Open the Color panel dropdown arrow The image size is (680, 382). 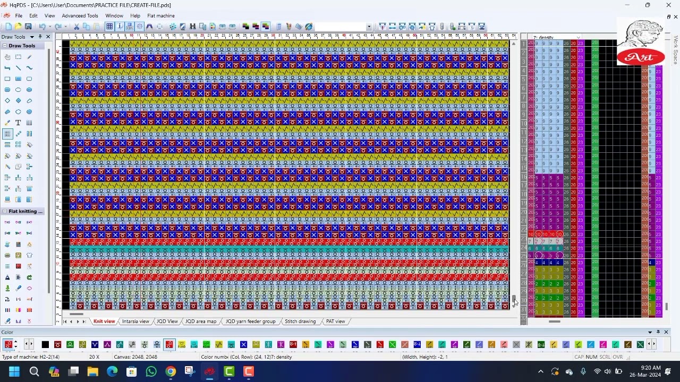(650, 332)
